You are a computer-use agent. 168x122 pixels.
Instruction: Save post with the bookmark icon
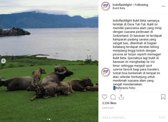[163, 97]
